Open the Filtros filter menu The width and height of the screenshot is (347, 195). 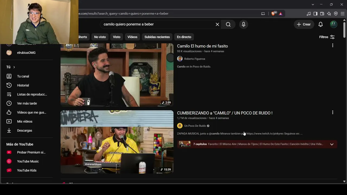point(327,37)
